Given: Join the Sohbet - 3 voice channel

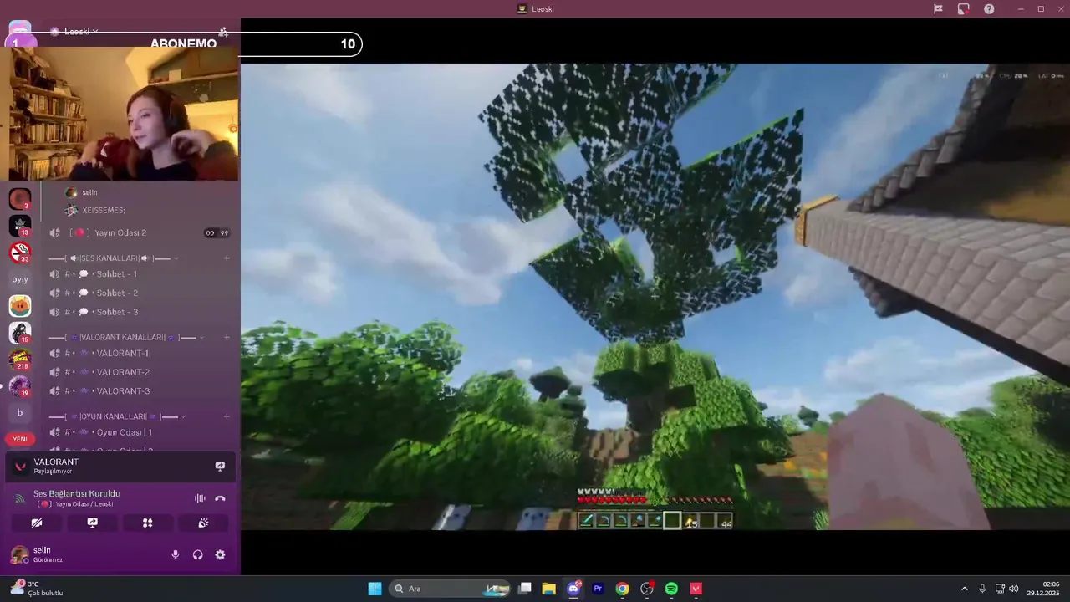Looking at the screenshot, I should point(139,312).
